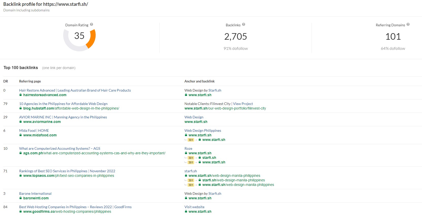The width and height of the screenshot is (422, 215).
Task: Click the DR column header
Action: pyautogui.click(x=6, y=81)
